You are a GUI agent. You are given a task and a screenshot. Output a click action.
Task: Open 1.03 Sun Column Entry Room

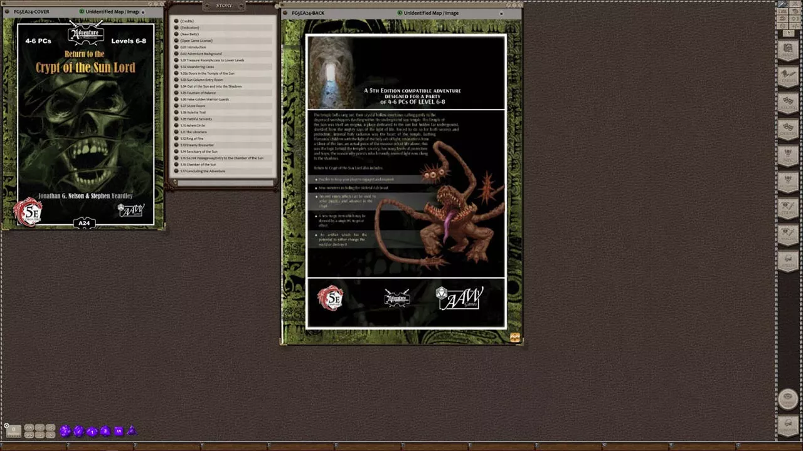pyautogui.click(x=223, y=80)
